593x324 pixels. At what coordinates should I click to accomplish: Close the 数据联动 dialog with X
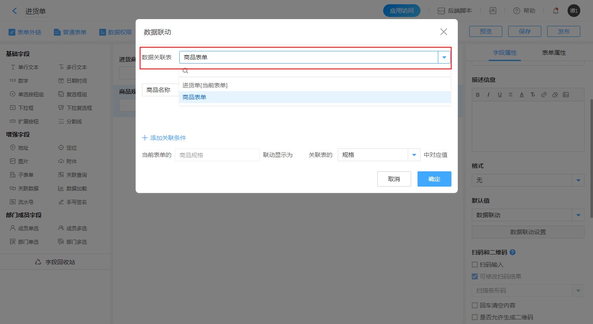coord(443,32)
